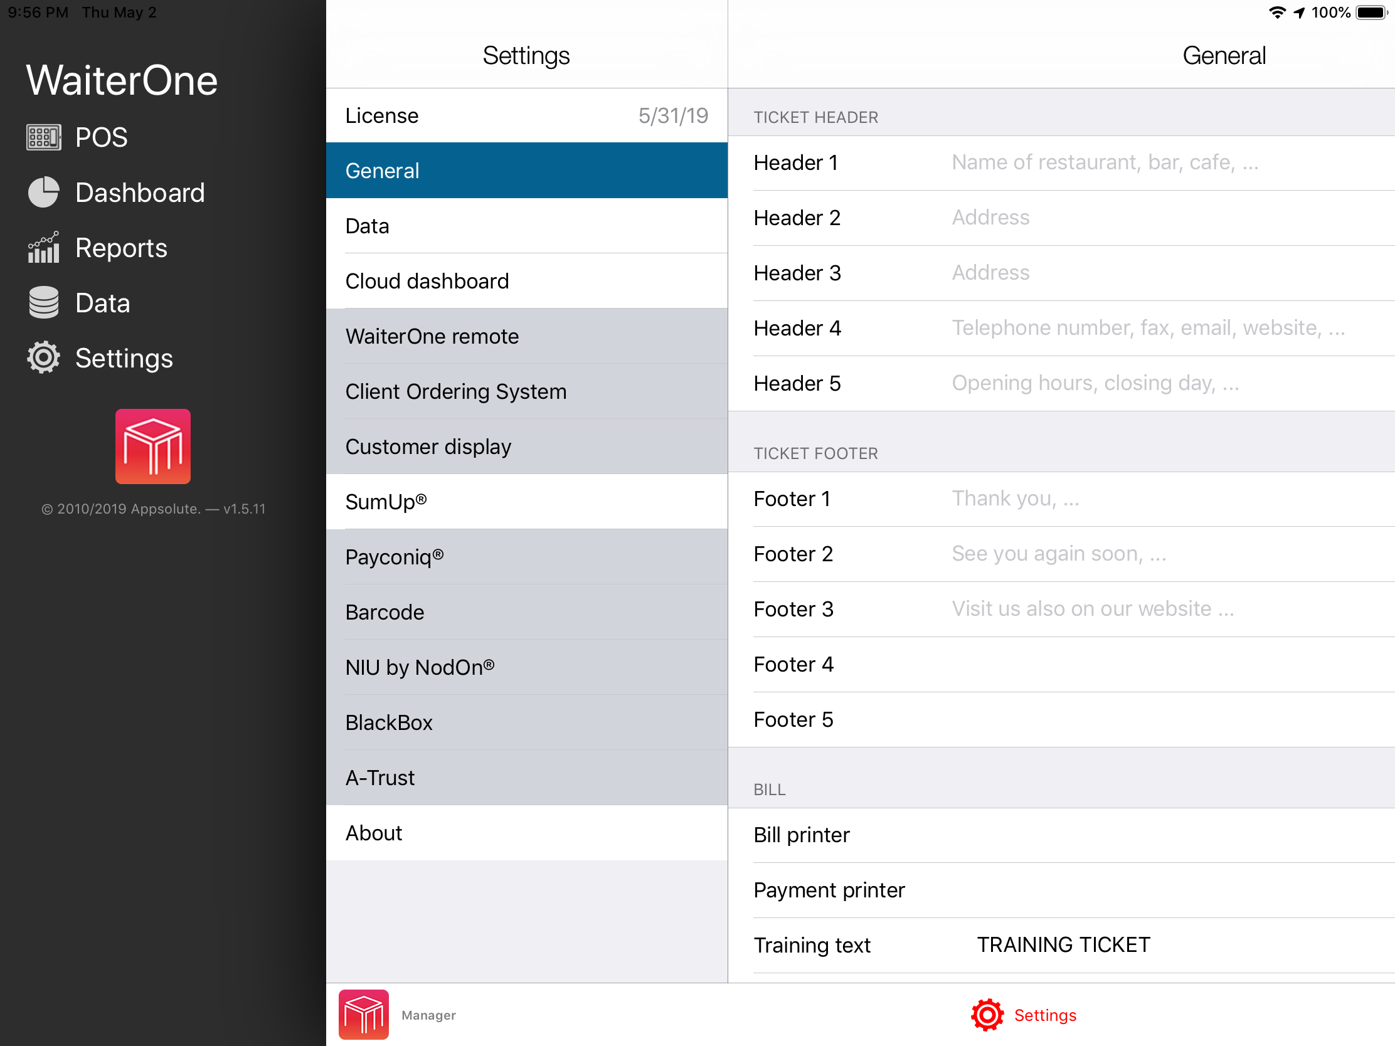
Task: Tap the red Settings gear icon at bottom
Action: click(987, 1015)
